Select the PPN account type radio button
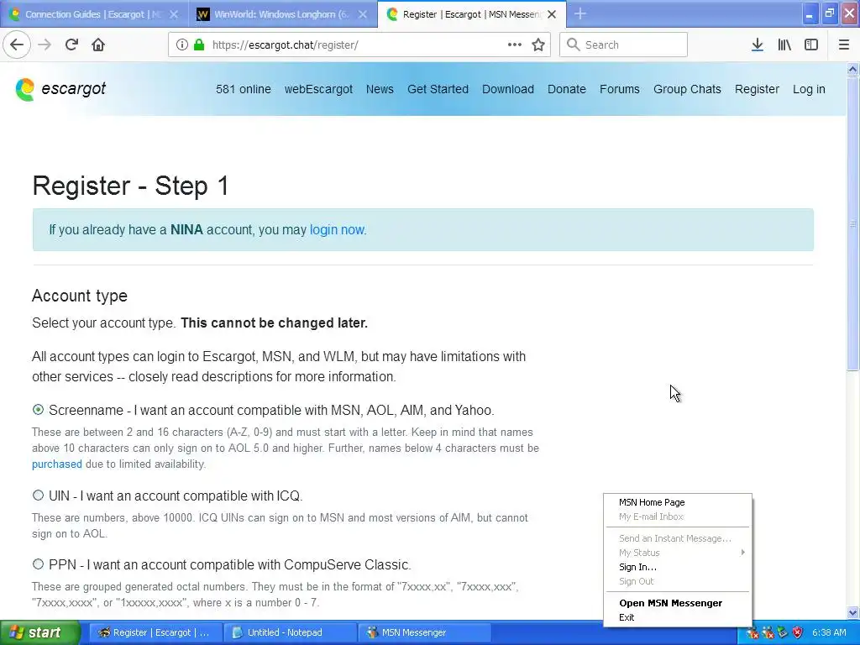The image size is (860, 645). tap(38, 564)
